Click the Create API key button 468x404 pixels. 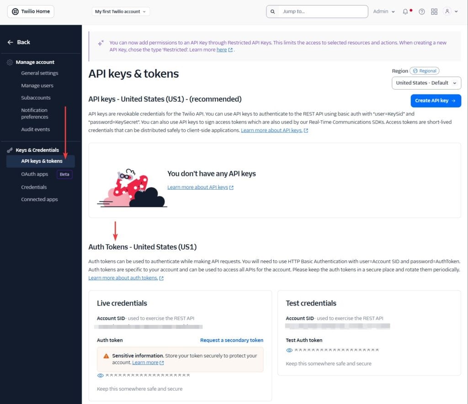coord(435,101)
